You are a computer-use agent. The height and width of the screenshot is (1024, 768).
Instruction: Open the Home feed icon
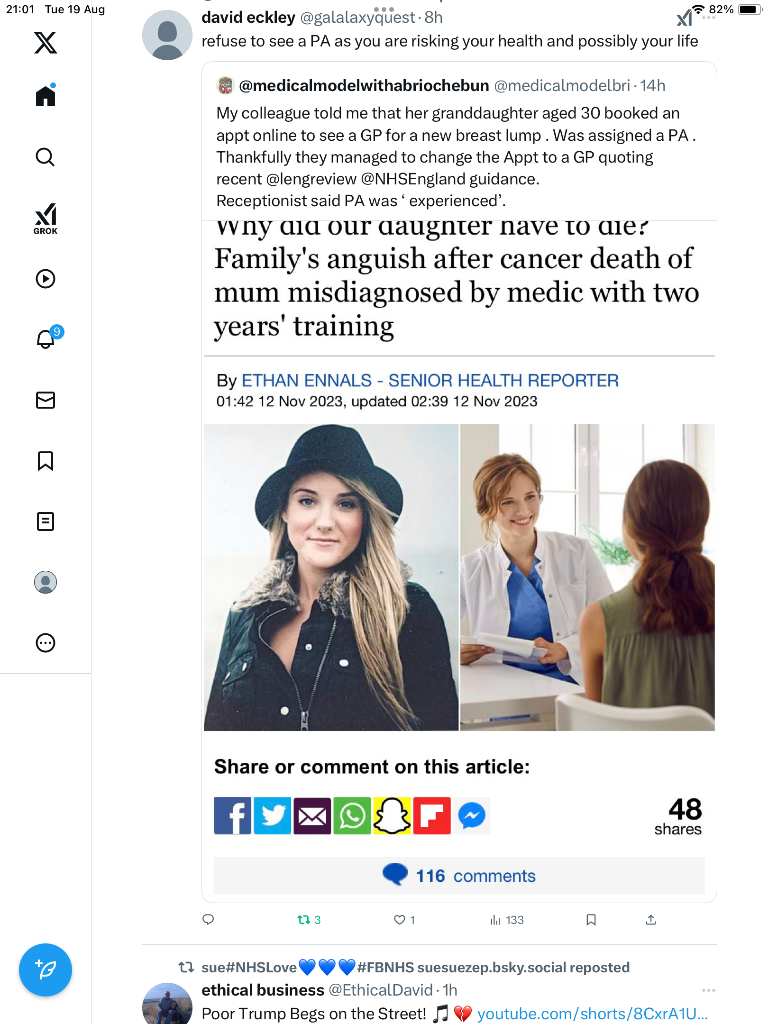point(46,96)
